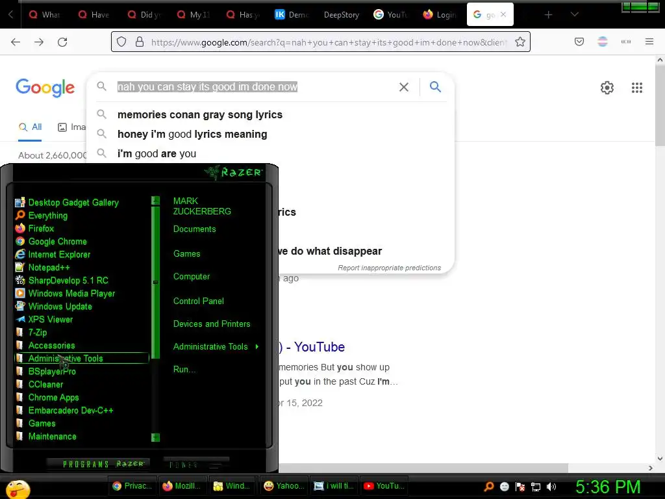The image size is (665, 499).
Task: Click the Power button in start menu
Action: point(196,464)
